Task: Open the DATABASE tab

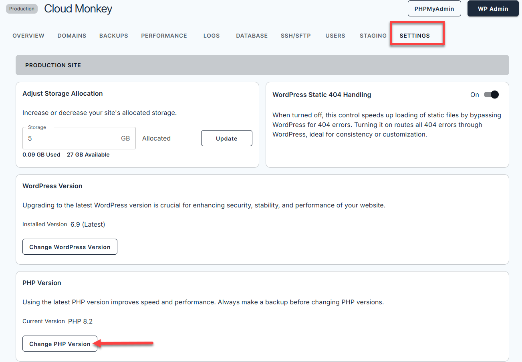Action: pos(252,35)
